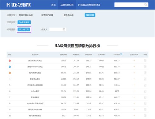Click sentiment index value 178.09

pos(89,79)
